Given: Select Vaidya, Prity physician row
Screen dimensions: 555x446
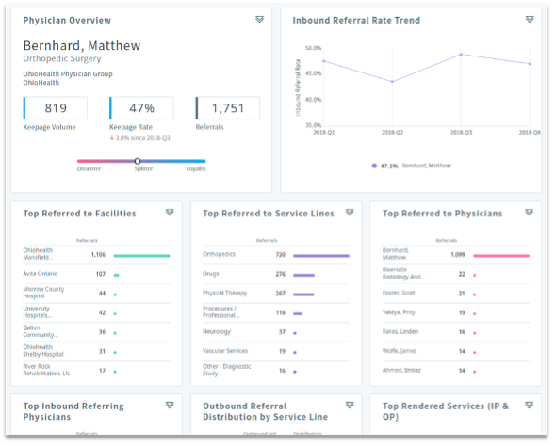Looking at the screenshot, I should click(456, 312).
